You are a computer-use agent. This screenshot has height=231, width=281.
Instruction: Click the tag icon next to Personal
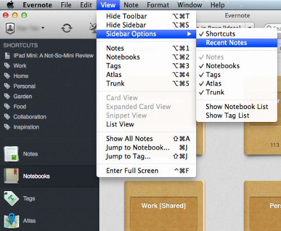[x=7, y=86]
